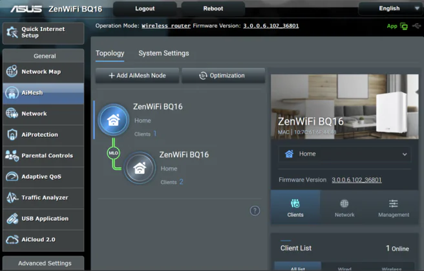Viewport: 424px width, 271px height.
Task: Click the mesh node's Home location label
Action: 169,168
